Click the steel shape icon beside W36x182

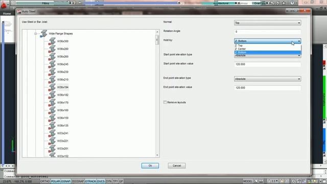point(52,95)
